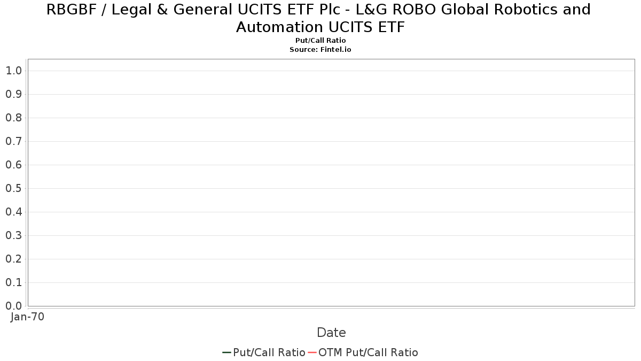The width and height of the screenshot is (641, 361).
Task: Click the 0.0 y-axis label
Action: point(14,306)
